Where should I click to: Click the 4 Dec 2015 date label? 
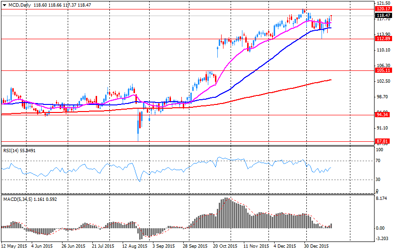[285, 246]
